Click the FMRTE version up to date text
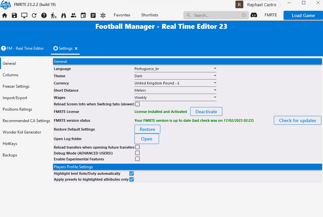323x217 pixels. tap(194, 120)
